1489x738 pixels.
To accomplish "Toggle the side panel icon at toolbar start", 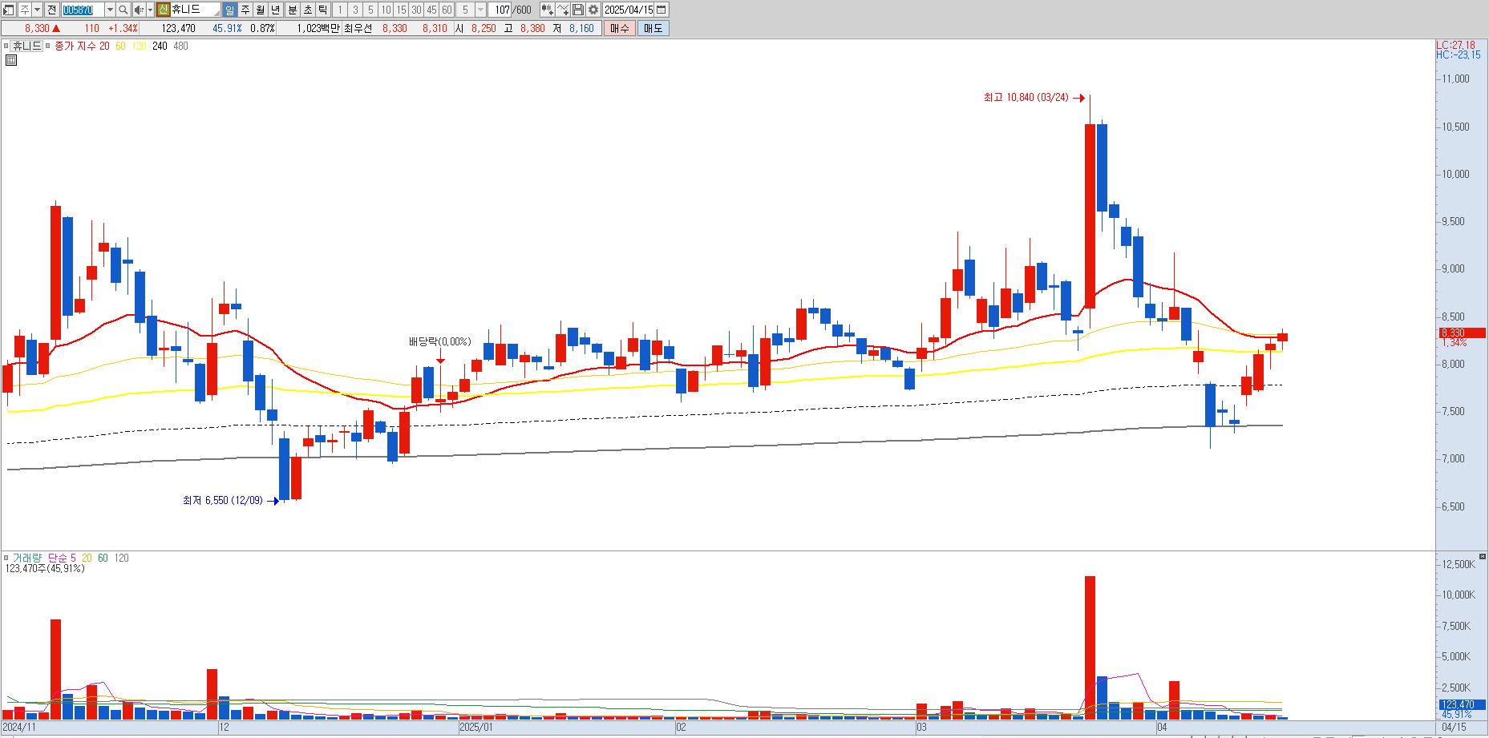I will point(9,10).
